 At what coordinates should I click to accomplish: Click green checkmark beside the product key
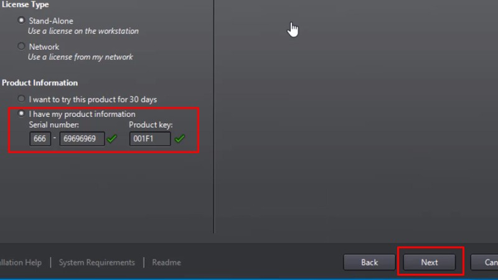(179, 139)
